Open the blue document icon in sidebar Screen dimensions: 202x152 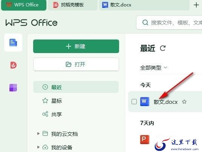click(x=13, y=43)
